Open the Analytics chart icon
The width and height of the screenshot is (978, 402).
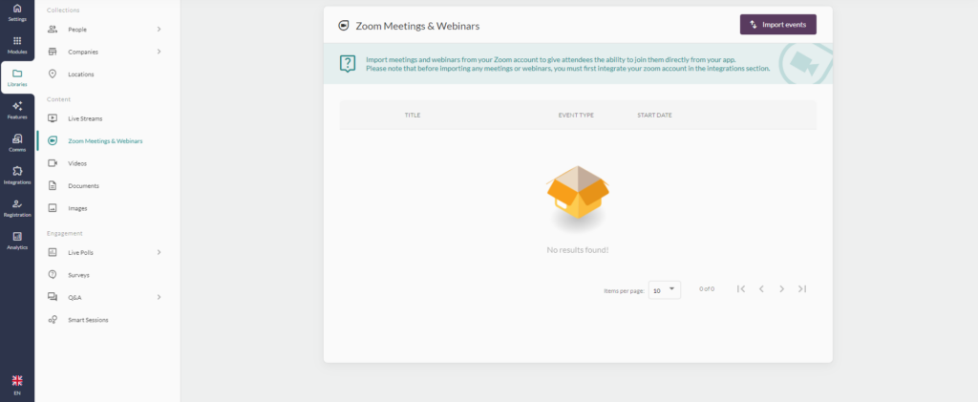click(17, 240)
